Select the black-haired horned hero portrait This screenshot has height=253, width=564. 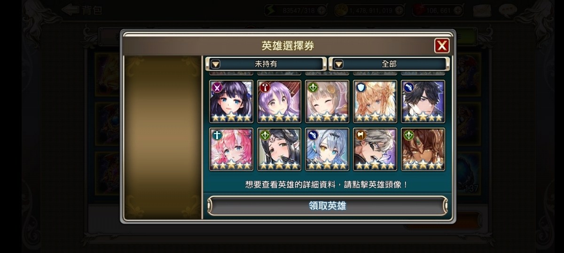(x=279, y=149)
